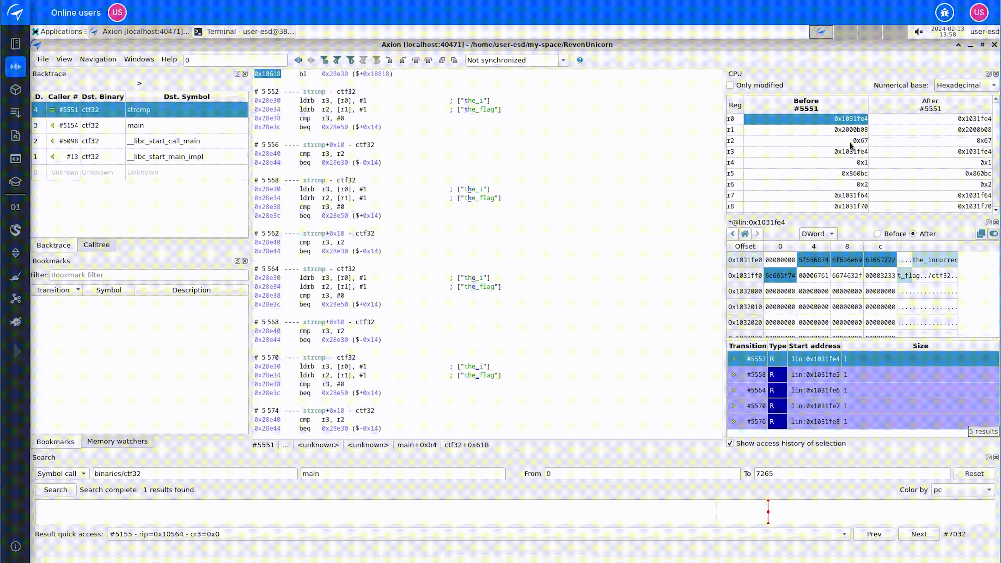Select the Before radio button in memory view
Image resolution: width=1001 pixels, height=563 pixels.
(x=877, y=234)
